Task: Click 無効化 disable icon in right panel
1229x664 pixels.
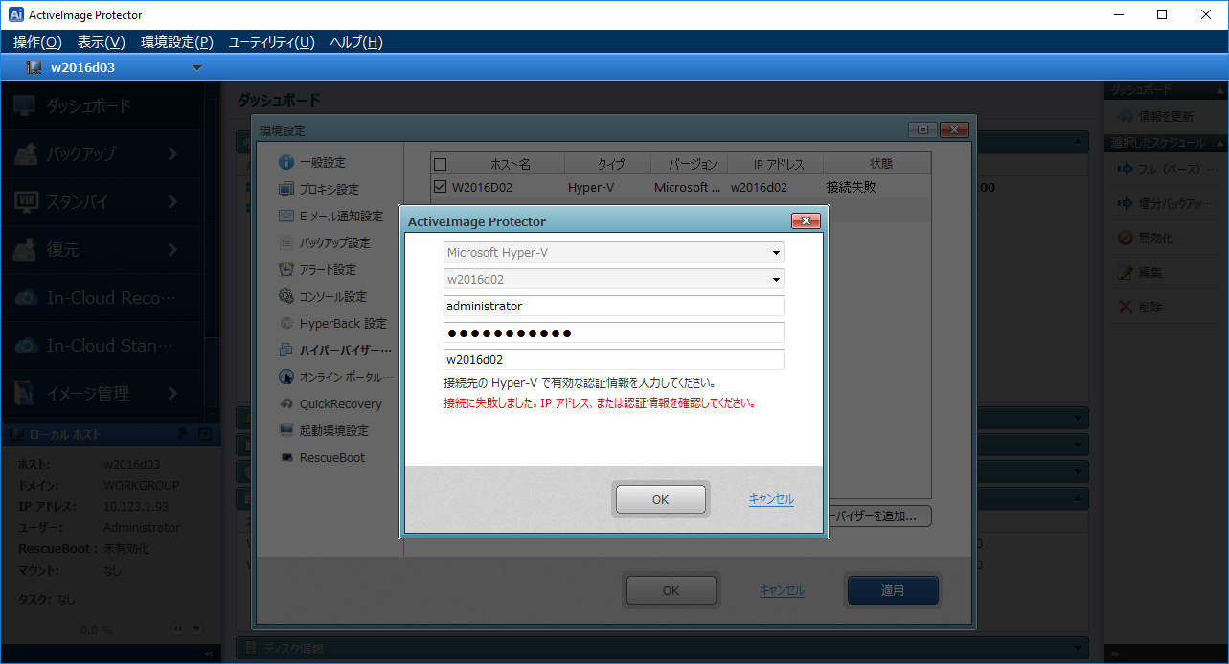Action: (x=1127, y=238)
